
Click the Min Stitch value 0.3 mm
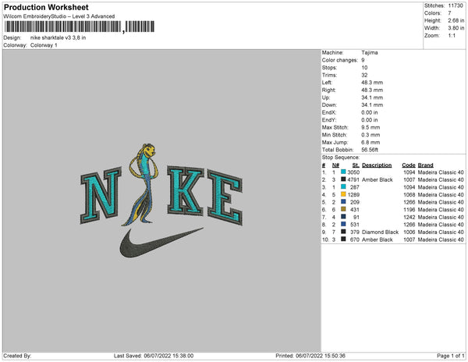click(x=370, y=135)
